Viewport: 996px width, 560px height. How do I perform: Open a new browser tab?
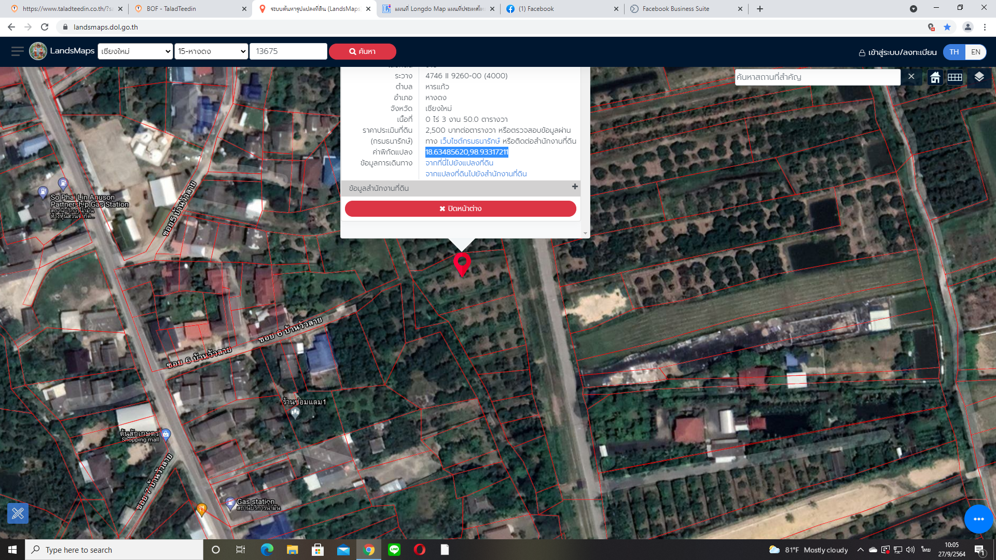(759, 9)
